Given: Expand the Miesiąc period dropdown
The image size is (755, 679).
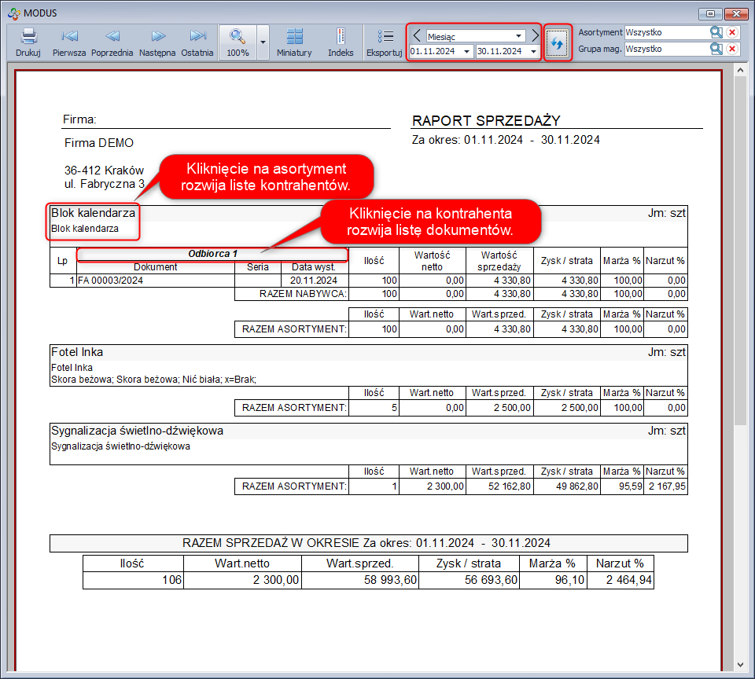Looking at the screenshot, I should pyautogui.click(x=519, y=36).
